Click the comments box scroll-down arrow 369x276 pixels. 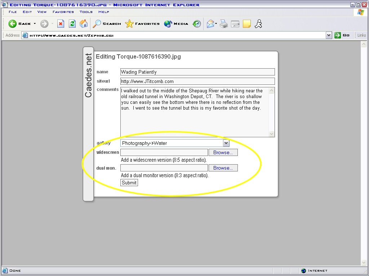tap(272, 134)
